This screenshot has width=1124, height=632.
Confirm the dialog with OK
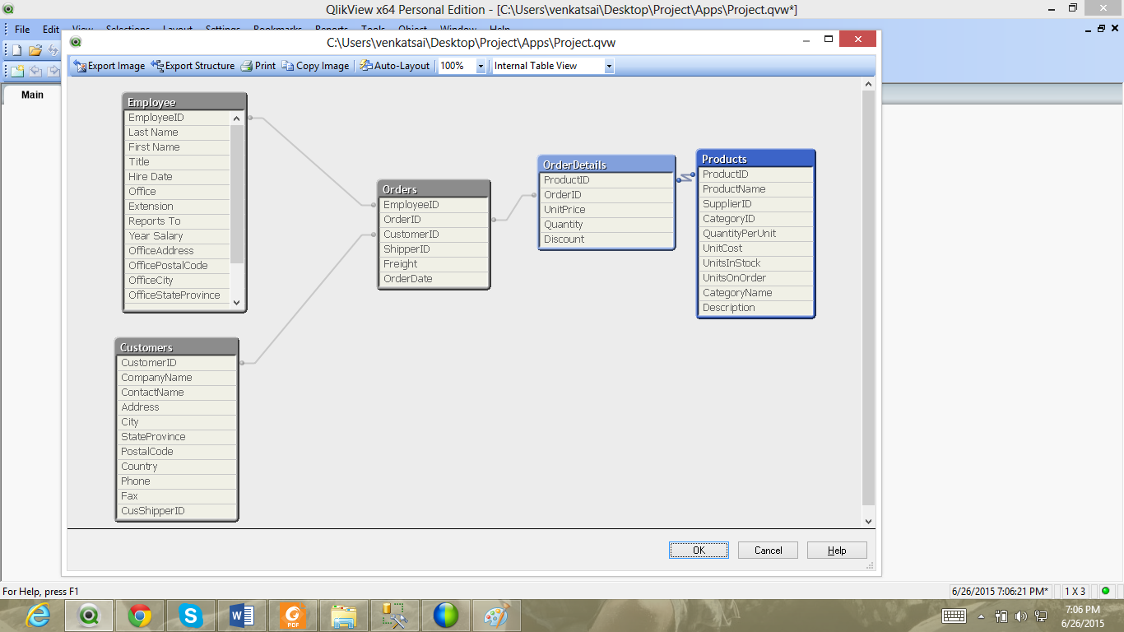coord(699,551)
